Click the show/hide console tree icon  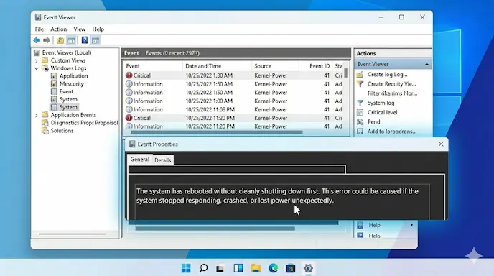click(71, 40)
